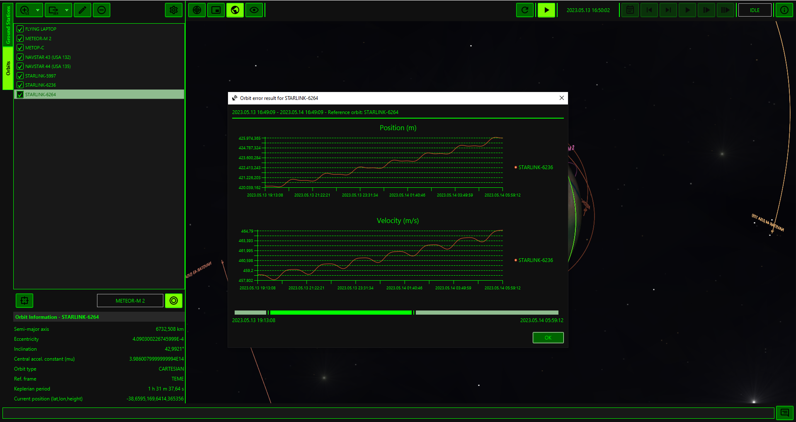
Task: Click the Add TLE orbit icon
Action: pos(25,10)
